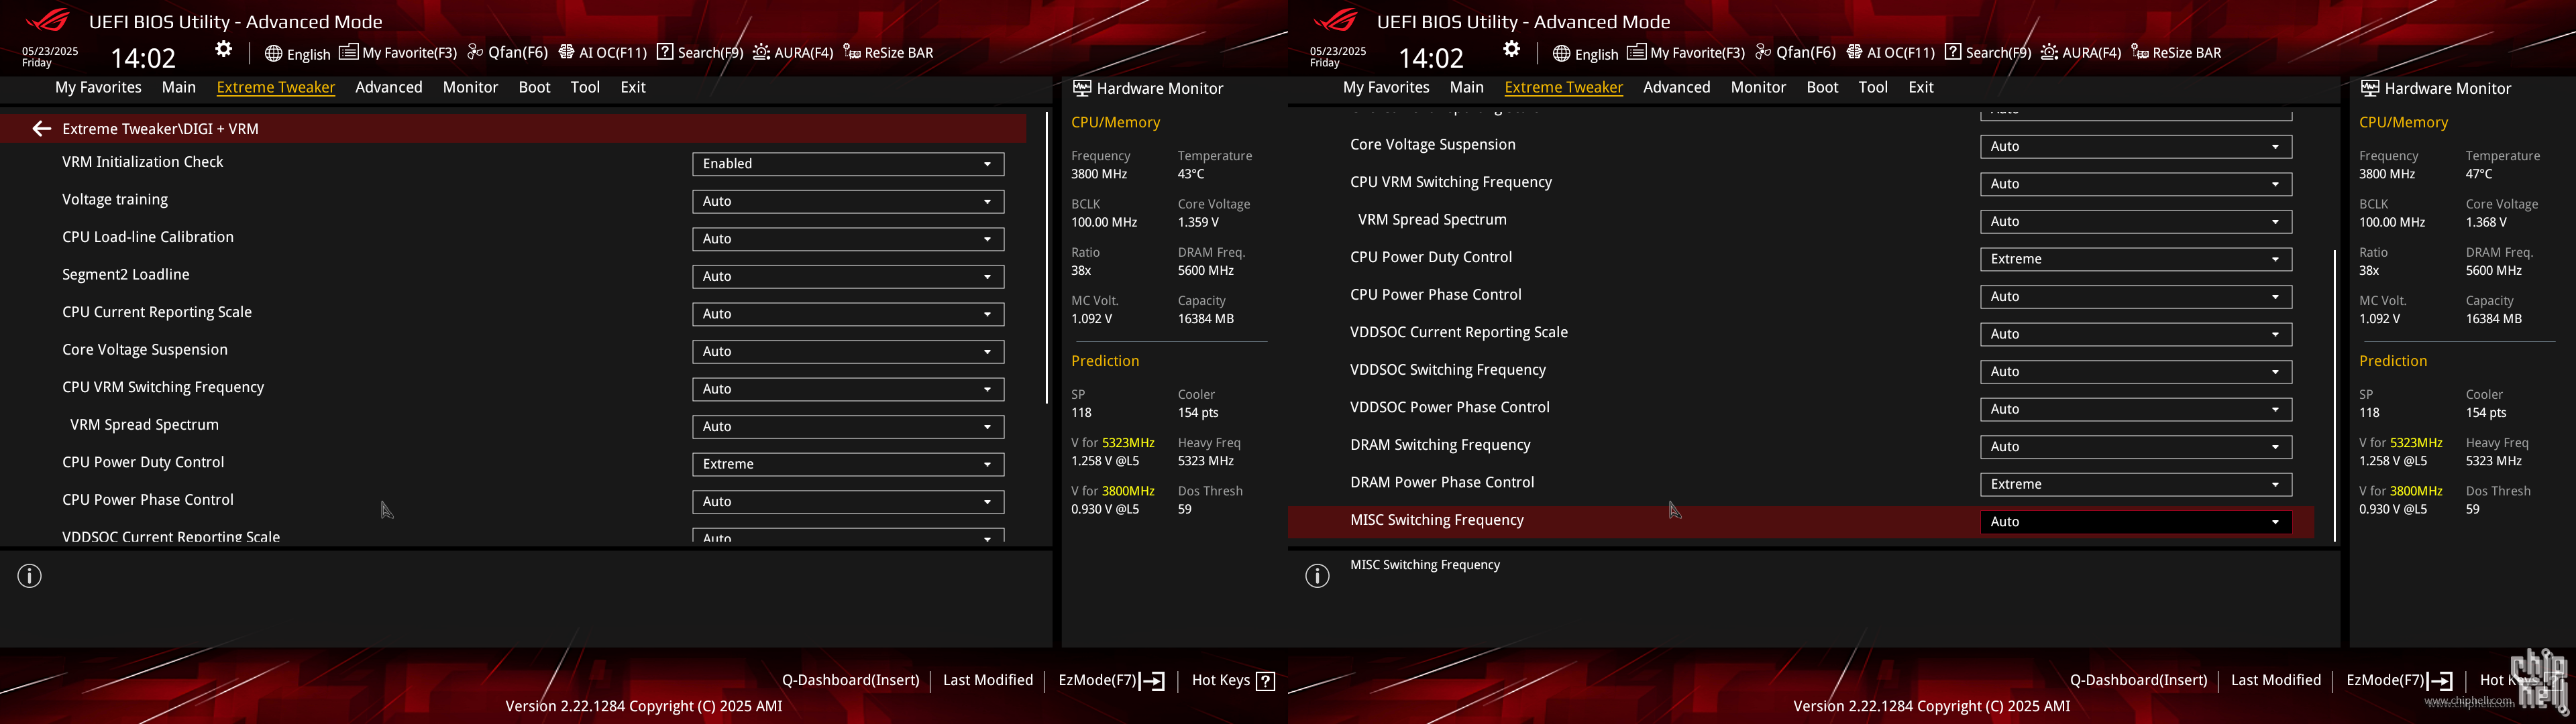Click English language globe in left BIOS screen

click(297, 53)
